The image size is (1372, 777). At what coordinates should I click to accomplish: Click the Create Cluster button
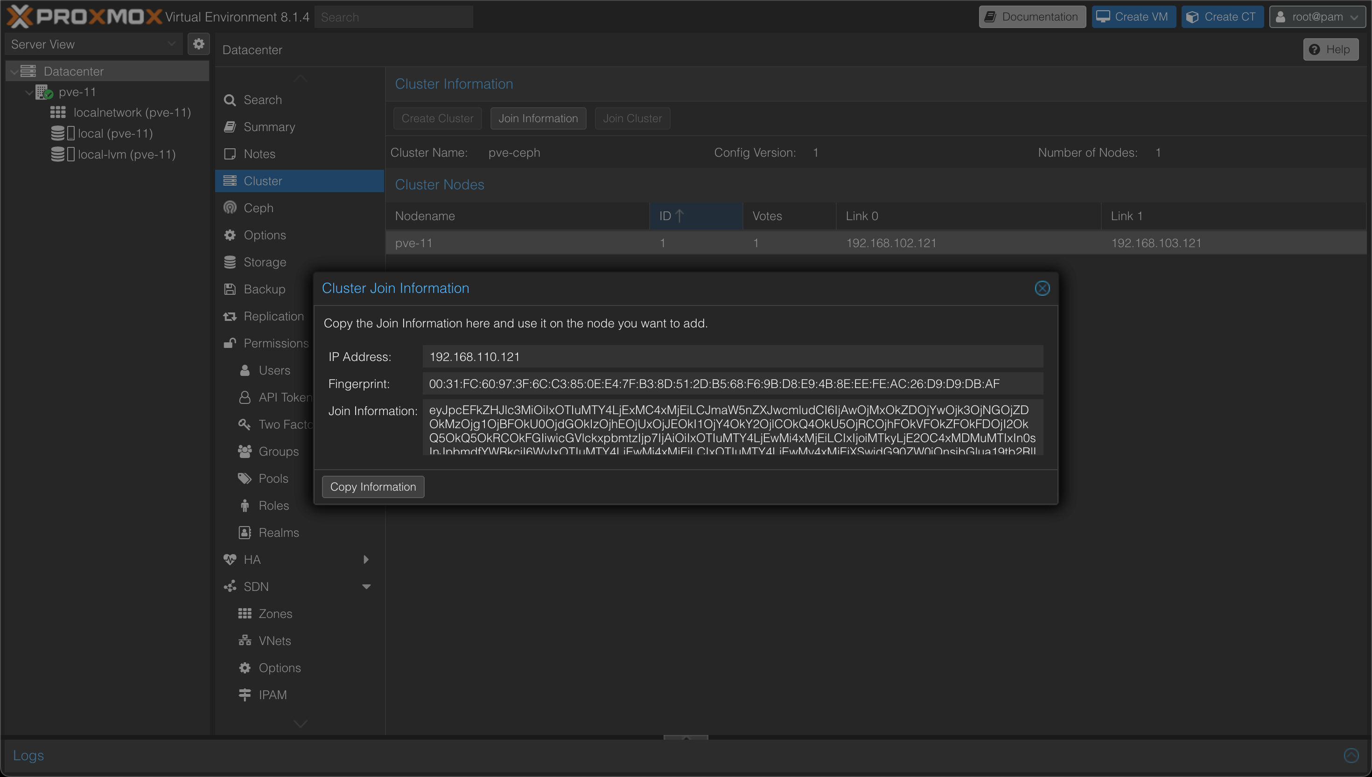[x=437, y=118]
